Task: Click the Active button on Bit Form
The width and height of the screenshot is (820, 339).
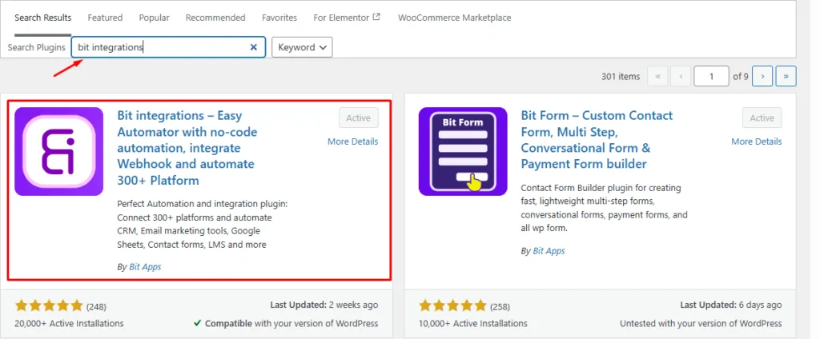Action: click(x=762, y=118)
